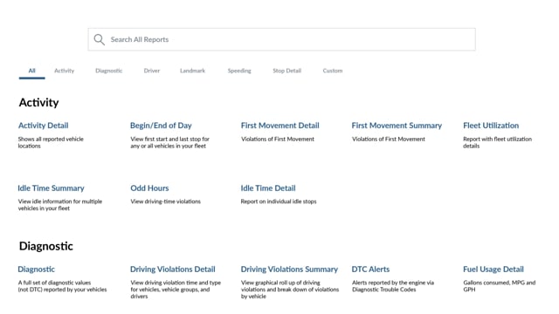Screen dimensions: 559x314
Task: Click 'Gallons consumed, MPG and GPH' text
Action: [499, 286]
